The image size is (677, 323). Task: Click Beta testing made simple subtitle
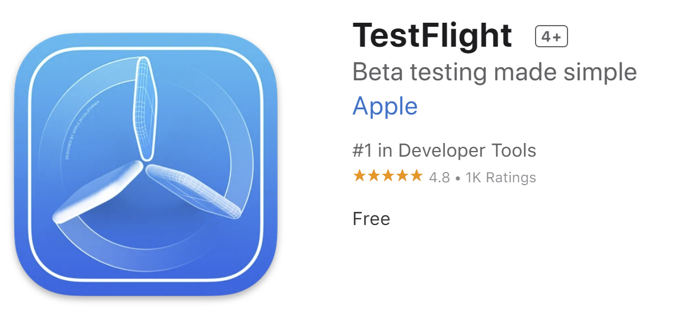495,72
